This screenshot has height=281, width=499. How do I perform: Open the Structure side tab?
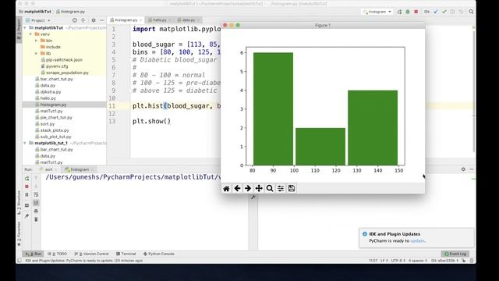coord(19,202)
